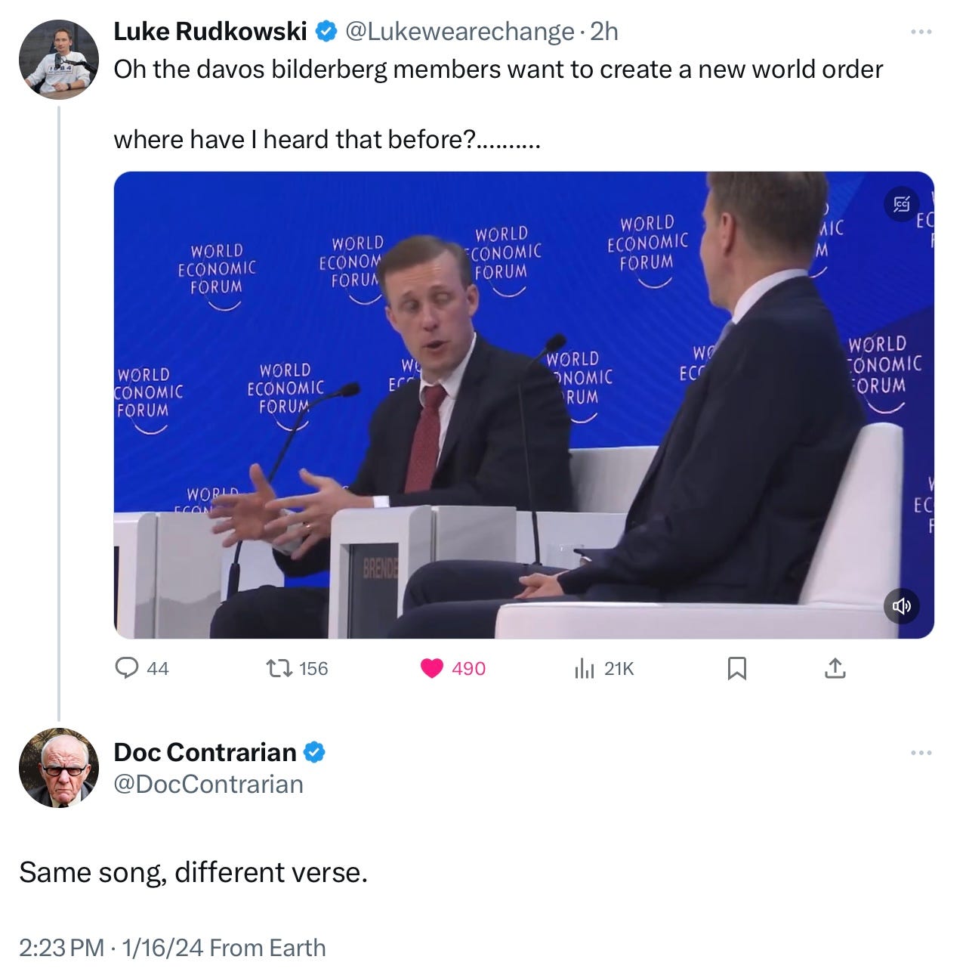Viewport: 966px width, 975px height.
Task: Unlike the tweet with 490 likes
Action: (452, 668)
